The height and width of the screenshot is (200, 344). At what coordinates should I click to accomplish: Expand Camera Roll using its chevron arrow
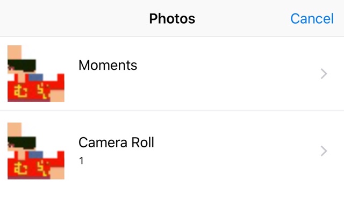(x=324, y=151)
